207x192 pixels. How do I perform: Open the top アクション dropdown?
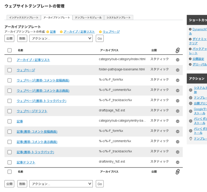pyautogui.click(x=61, y=38)
